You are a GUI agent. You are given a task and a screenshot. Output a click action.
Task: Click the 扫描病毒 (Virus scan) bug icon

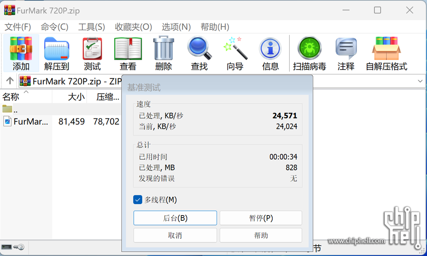309,48
